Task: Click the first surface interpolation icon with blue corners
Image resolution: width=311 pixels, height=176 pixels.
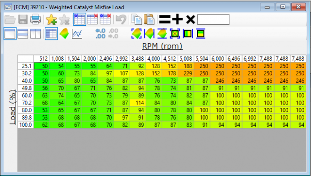Action: point(137,34)
